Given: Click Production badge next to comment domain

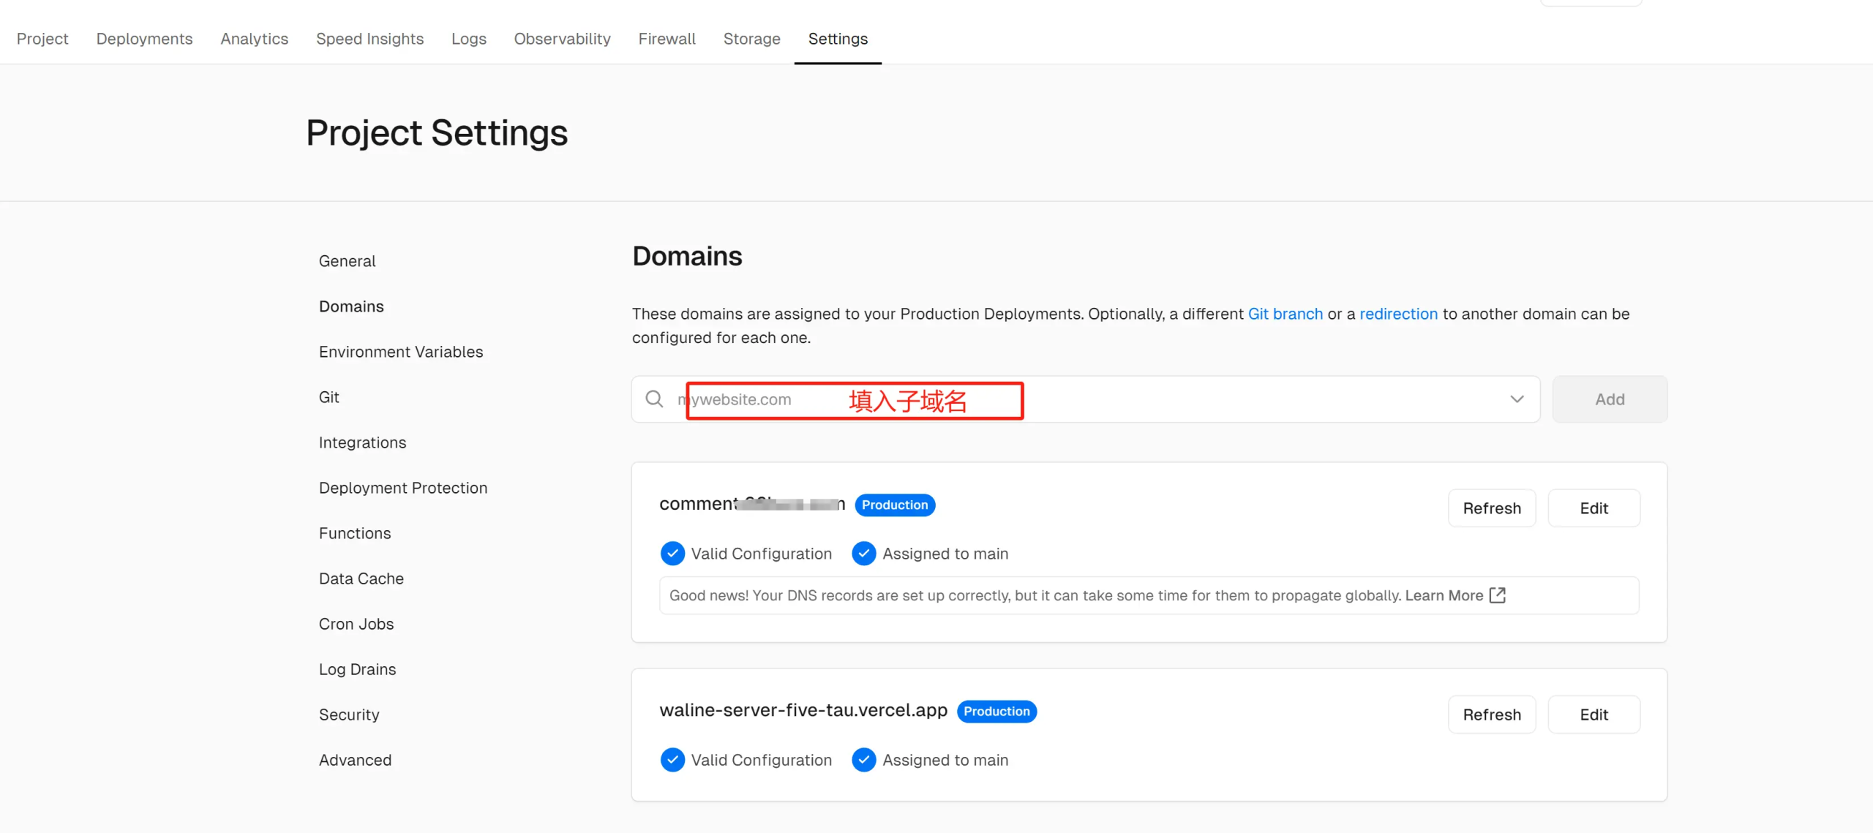Looking at the screenshot, I should 894,505.
